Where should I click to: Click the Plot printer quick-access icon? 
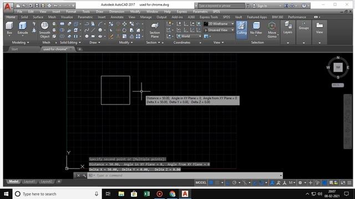point(49,6)
